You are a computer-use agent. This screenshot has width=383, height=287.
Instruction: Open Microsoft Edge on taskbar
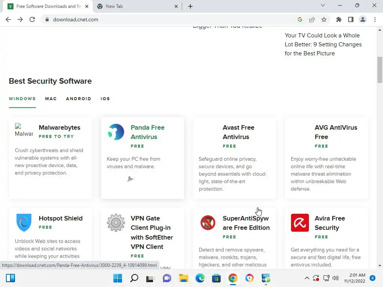click(200, 278)
